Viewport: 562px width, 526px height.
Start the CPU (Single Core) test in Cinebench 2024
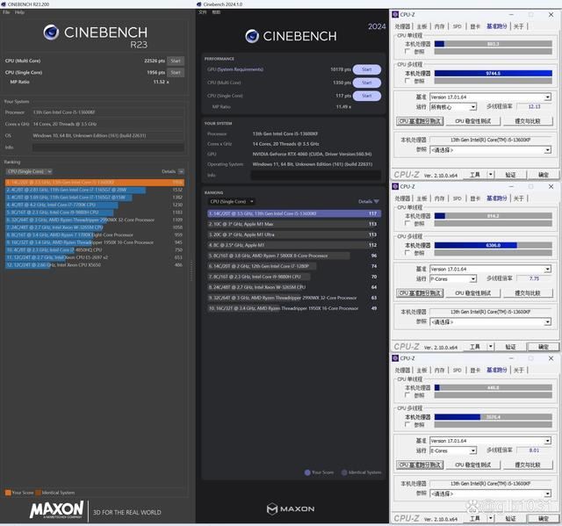[367, 96]
